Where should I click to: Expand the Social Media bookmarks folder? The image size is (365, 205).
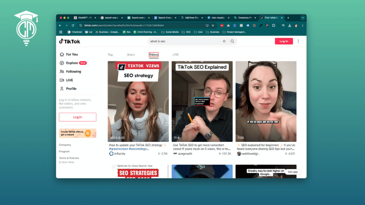170,32
